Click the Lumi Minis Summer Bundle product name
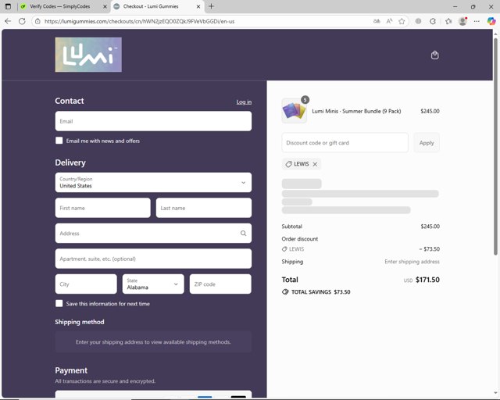This screenshot has height=400, width=500. [x=356, y=111]
